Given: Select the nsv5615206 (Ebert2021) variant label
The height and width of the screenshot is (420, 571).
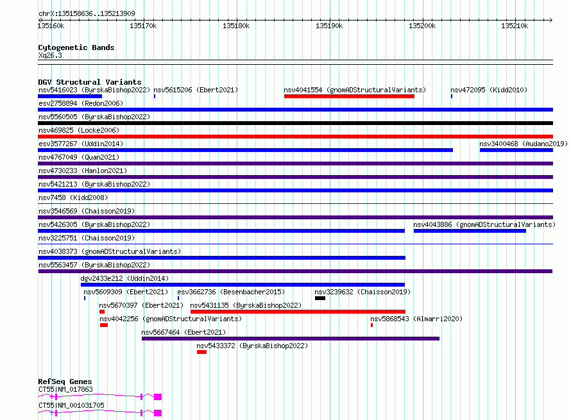Looking at the screenshot, I should (196, 90).
